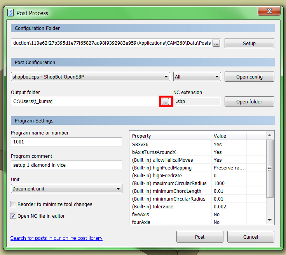
Task: Open the All filter dropdown
Action: click(197, 77)
